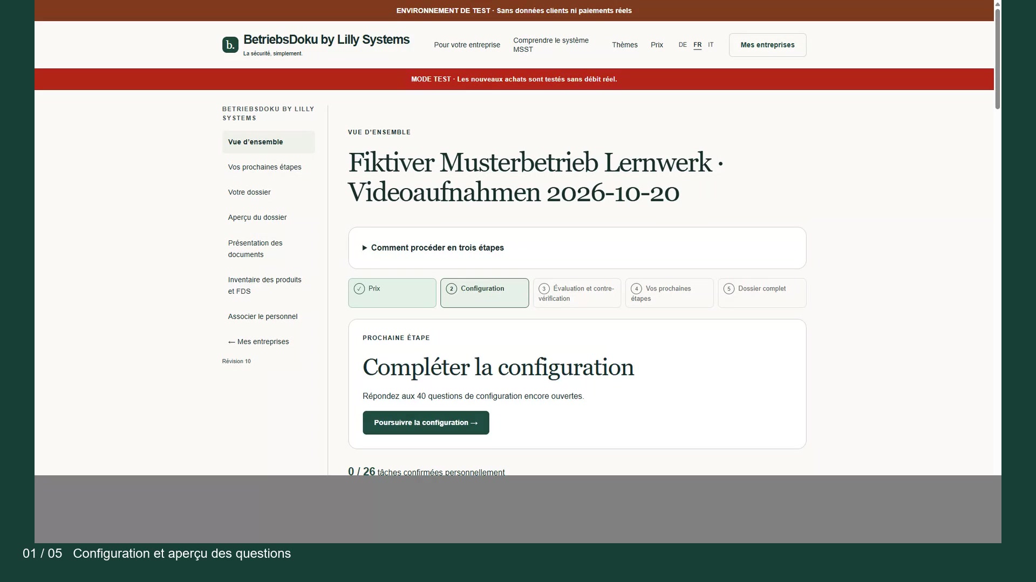Viewport: 1036px width, 582px height.
Task: Select the 'Configuration' step tab
Action: click(x=485, y=293)
